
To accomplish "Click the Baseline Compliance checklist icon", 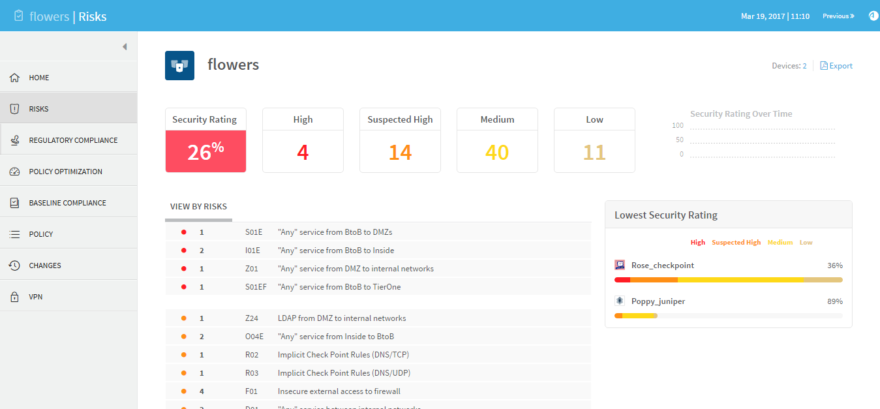I will coord(14,203).
